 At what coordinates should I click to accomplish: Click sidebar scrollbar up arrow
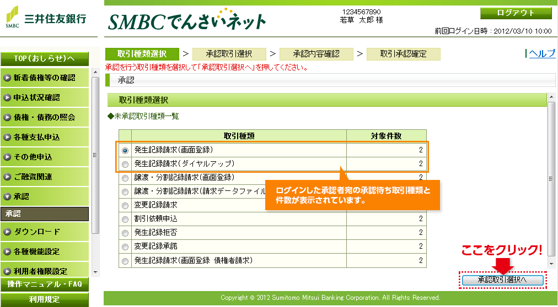95,72
